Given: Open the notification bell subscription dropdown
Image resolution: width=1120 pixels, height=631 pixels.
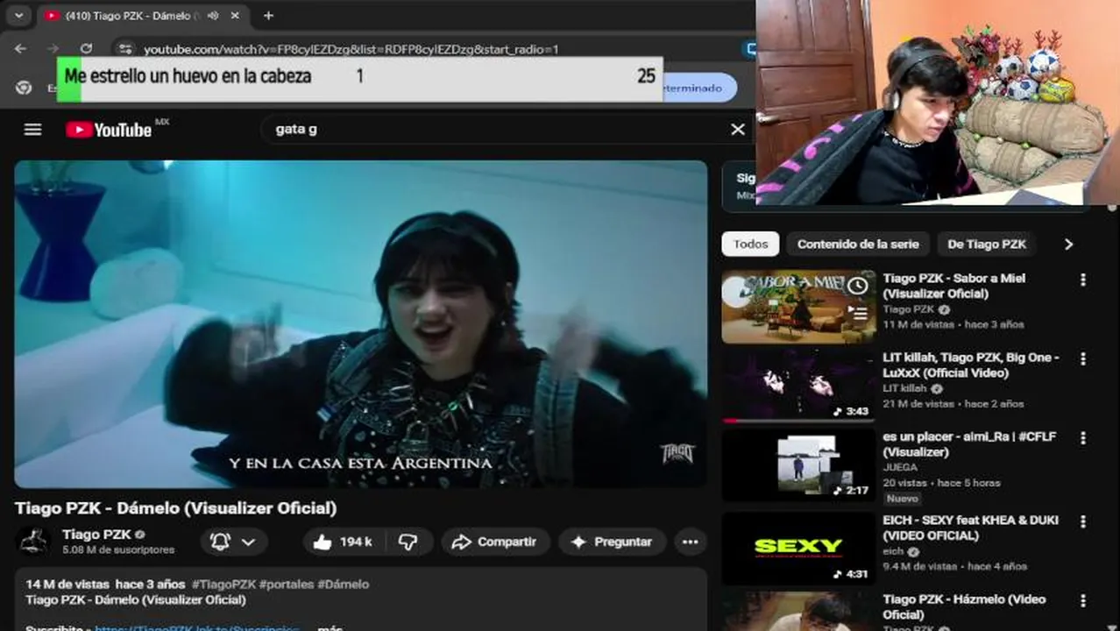Looking at the screenshot, I should [233, 542].
